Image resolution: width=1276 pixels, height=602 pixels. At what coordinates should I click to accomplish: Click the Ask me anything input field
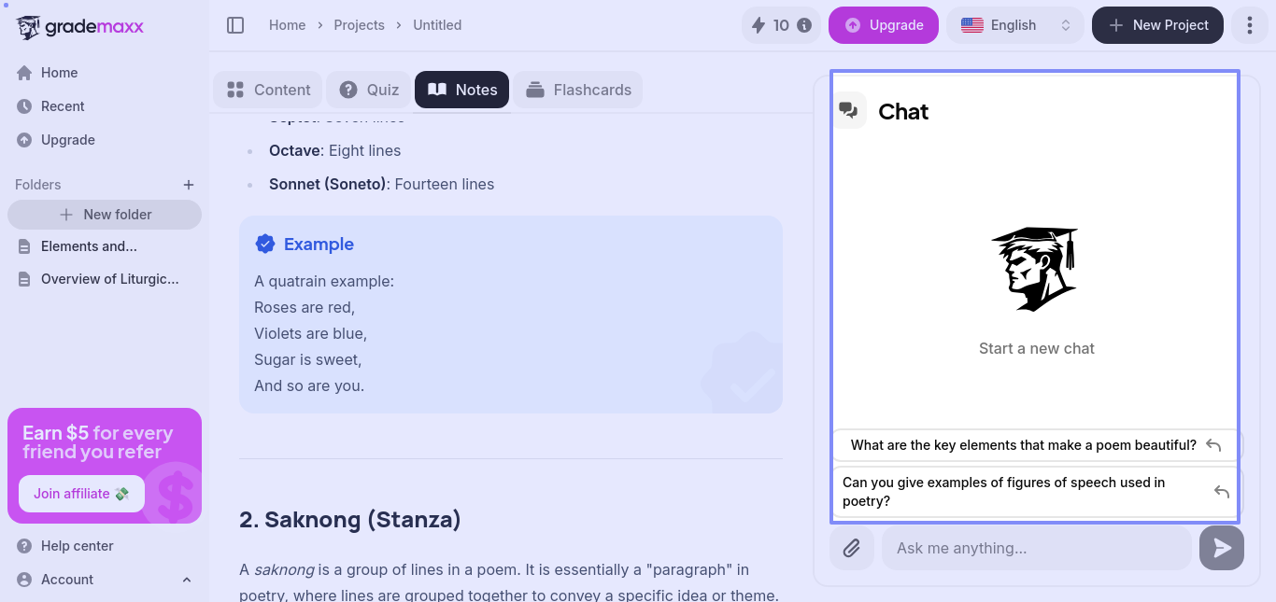(1035, 548)
